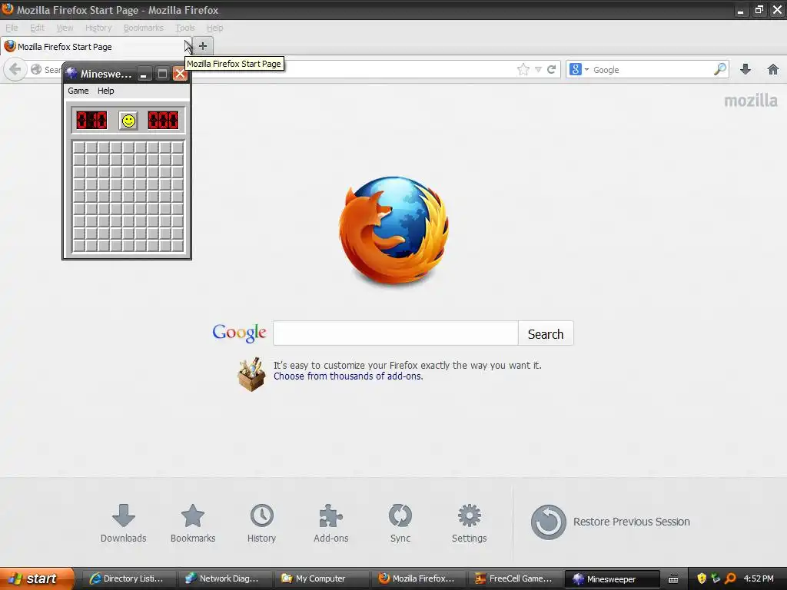787x590 pixels.
Task: Open the Firefox Bookmarks menu
Action: coord(144,28)
